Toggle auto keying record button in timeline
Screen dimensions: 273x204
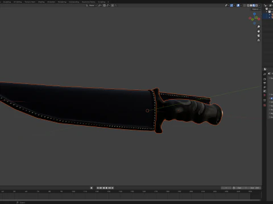[x=92, y=188]
